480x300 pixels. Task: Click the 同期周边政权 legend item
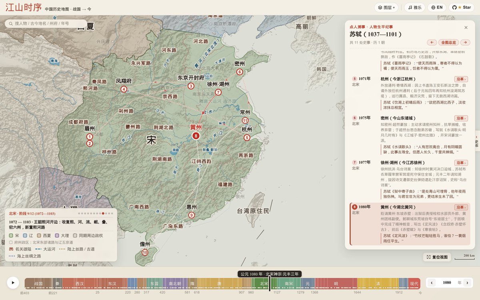click(88, 236)
